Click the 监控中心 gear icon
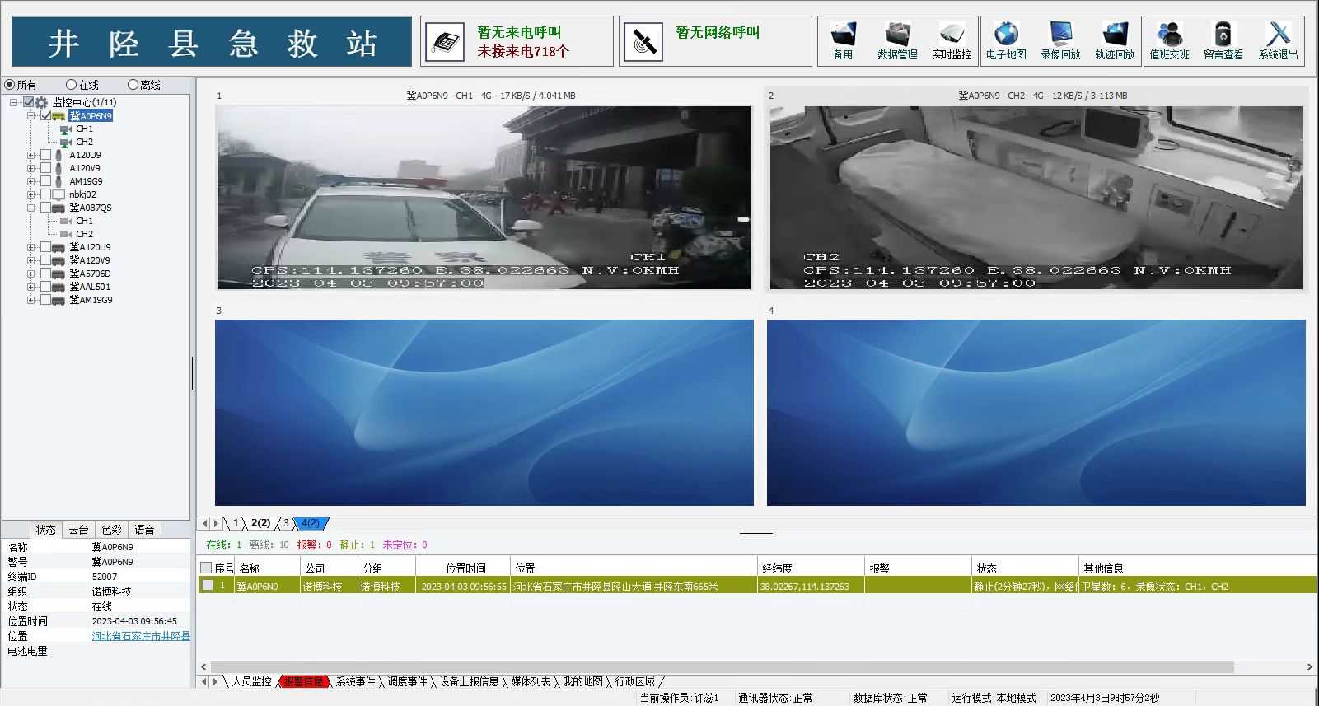 (42, 102)
